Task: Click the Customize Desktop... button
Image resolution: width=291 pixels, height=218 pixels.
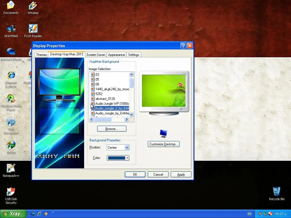Action: 163,144
